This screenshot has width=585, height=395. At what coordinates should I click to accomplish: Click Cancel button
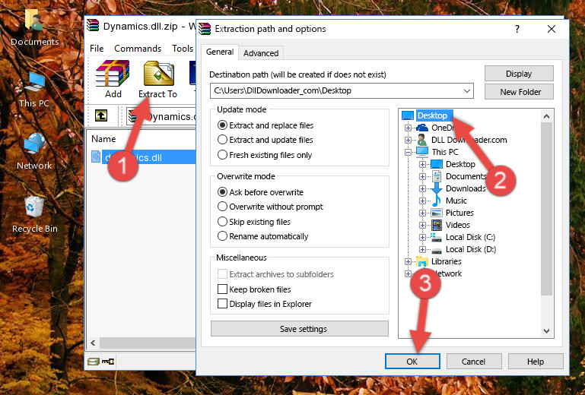[x=474, y=361]
